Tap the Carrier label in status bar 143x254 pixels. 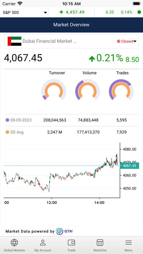click(x=9, y=4)
